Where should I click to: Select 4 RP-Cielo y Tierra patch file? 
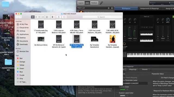77,27
